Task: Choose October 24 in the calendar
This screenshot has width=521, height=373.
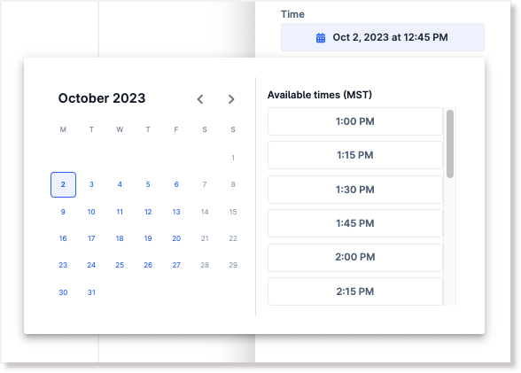Action: pos(91,265)
